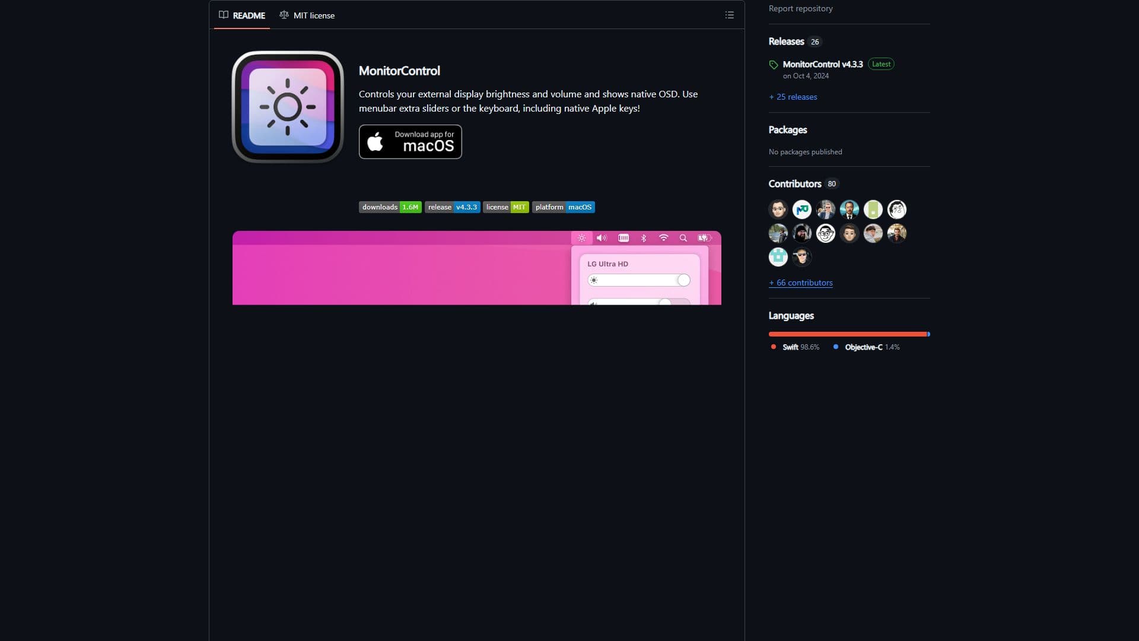
Task: Click the MonitorControl app logo image
Action: (288, 107)
